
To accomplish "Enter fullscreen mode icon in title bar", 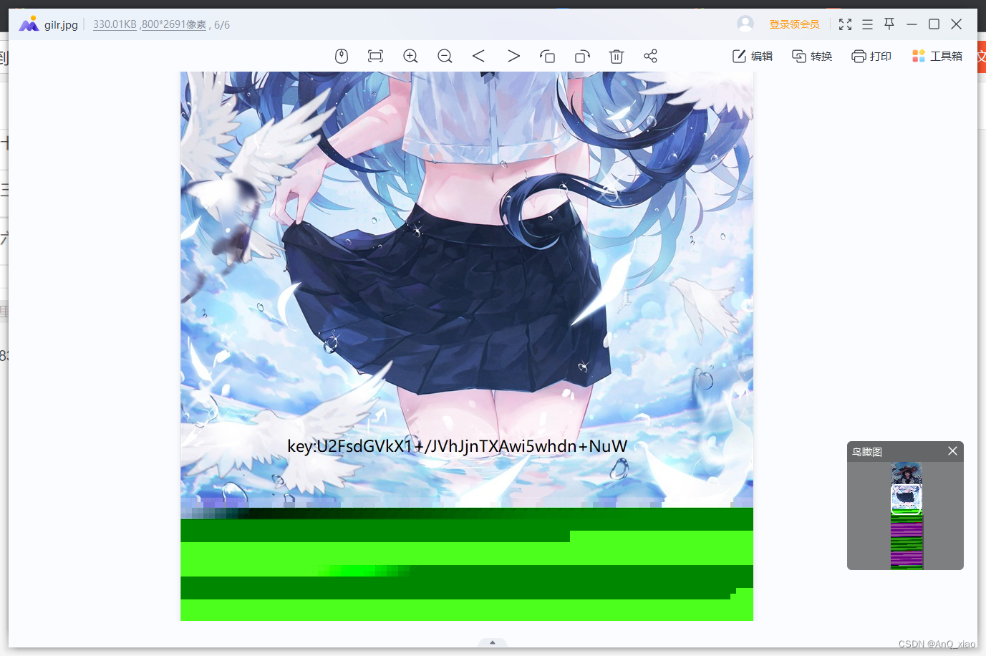I will pos(846,24).
